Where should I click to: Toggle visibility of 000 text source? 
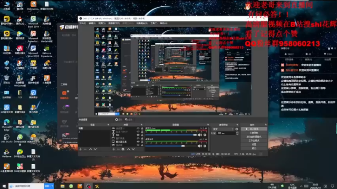click(138, 135)
